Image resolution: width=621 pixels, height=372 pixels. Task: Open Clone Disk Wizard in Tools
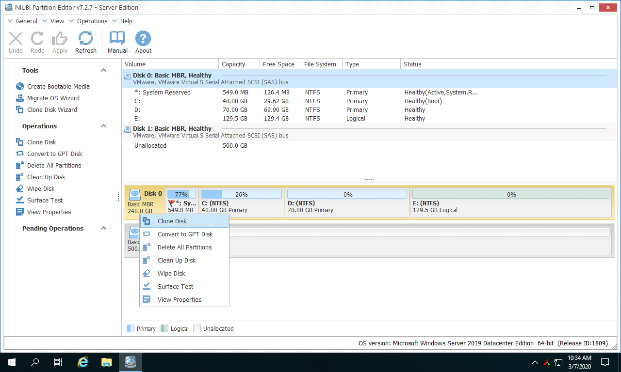click(52, 109)
